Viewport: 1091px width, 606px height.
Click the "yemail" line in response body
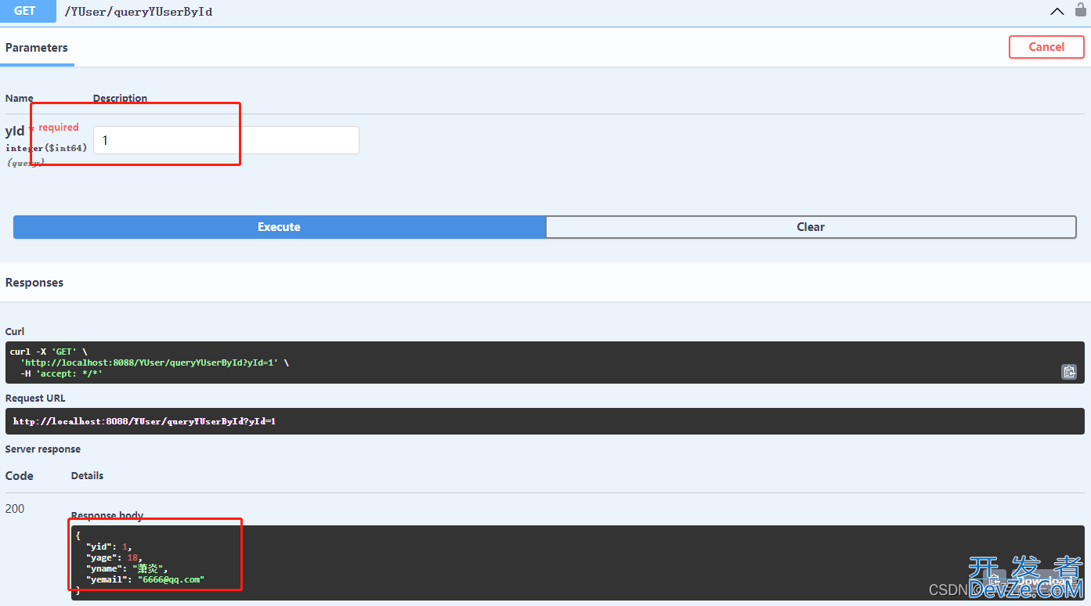coord(145,579)
